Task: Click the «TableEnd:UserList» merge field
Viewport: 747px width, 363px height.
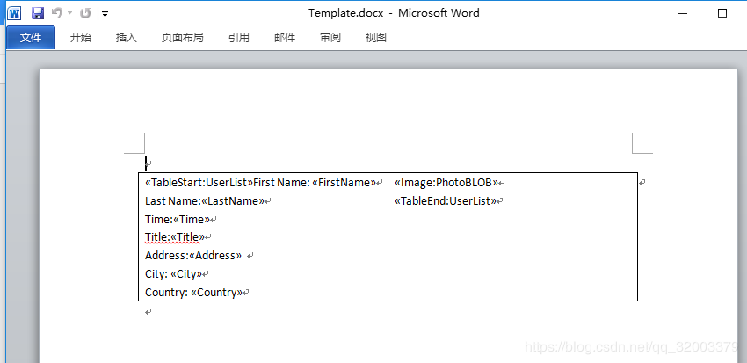Action: click(446, 201)
